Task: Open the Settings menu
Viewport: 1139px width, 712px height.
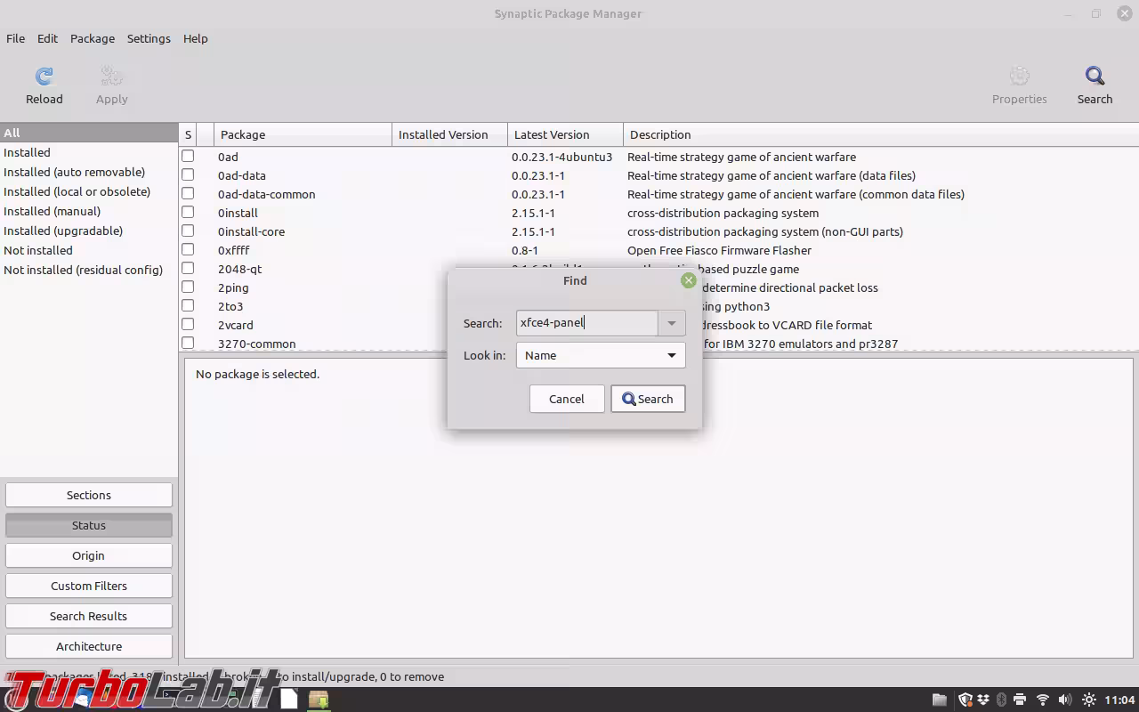Action: coord(149,38)
